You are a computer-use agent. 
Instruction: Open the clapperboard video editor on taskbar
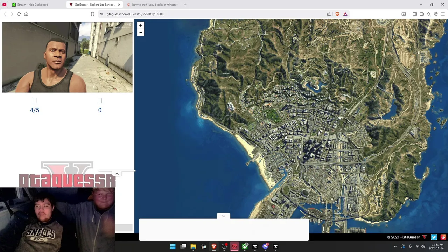point(204,246)
